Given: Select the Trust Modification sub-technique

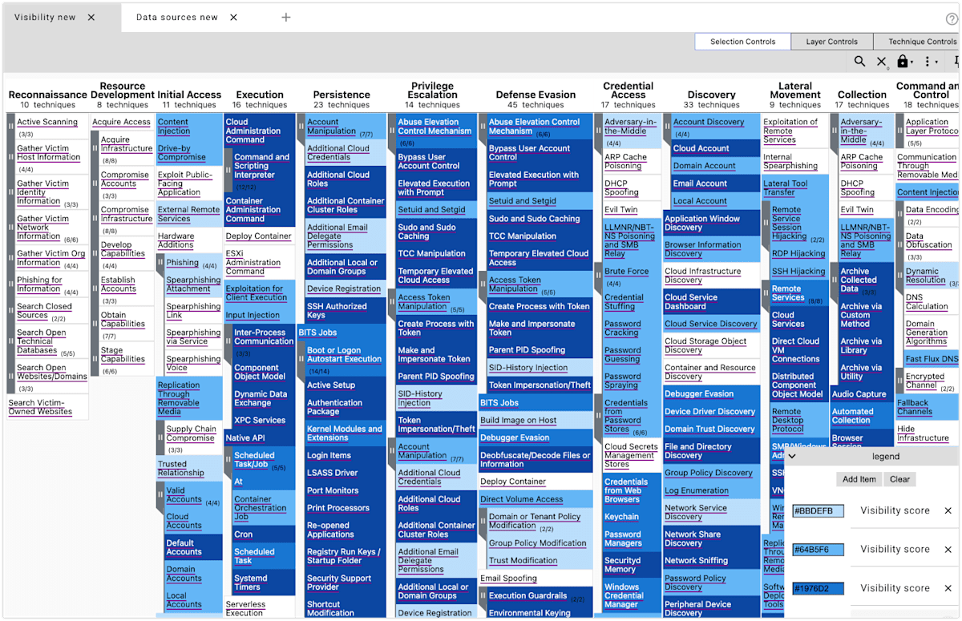Looking at the screenshot, I should [540, 561].
